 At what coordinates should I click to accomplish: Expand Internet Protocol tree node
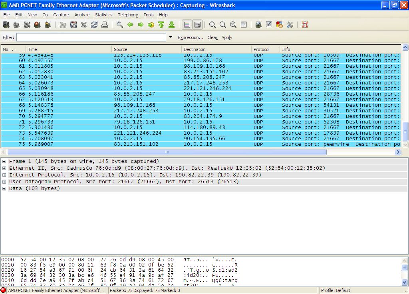coord(4,175)
